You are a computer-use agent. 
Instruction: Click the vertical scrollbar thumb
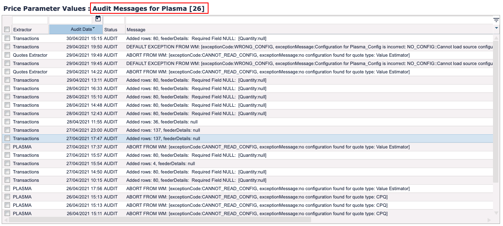tap(496, 113)
